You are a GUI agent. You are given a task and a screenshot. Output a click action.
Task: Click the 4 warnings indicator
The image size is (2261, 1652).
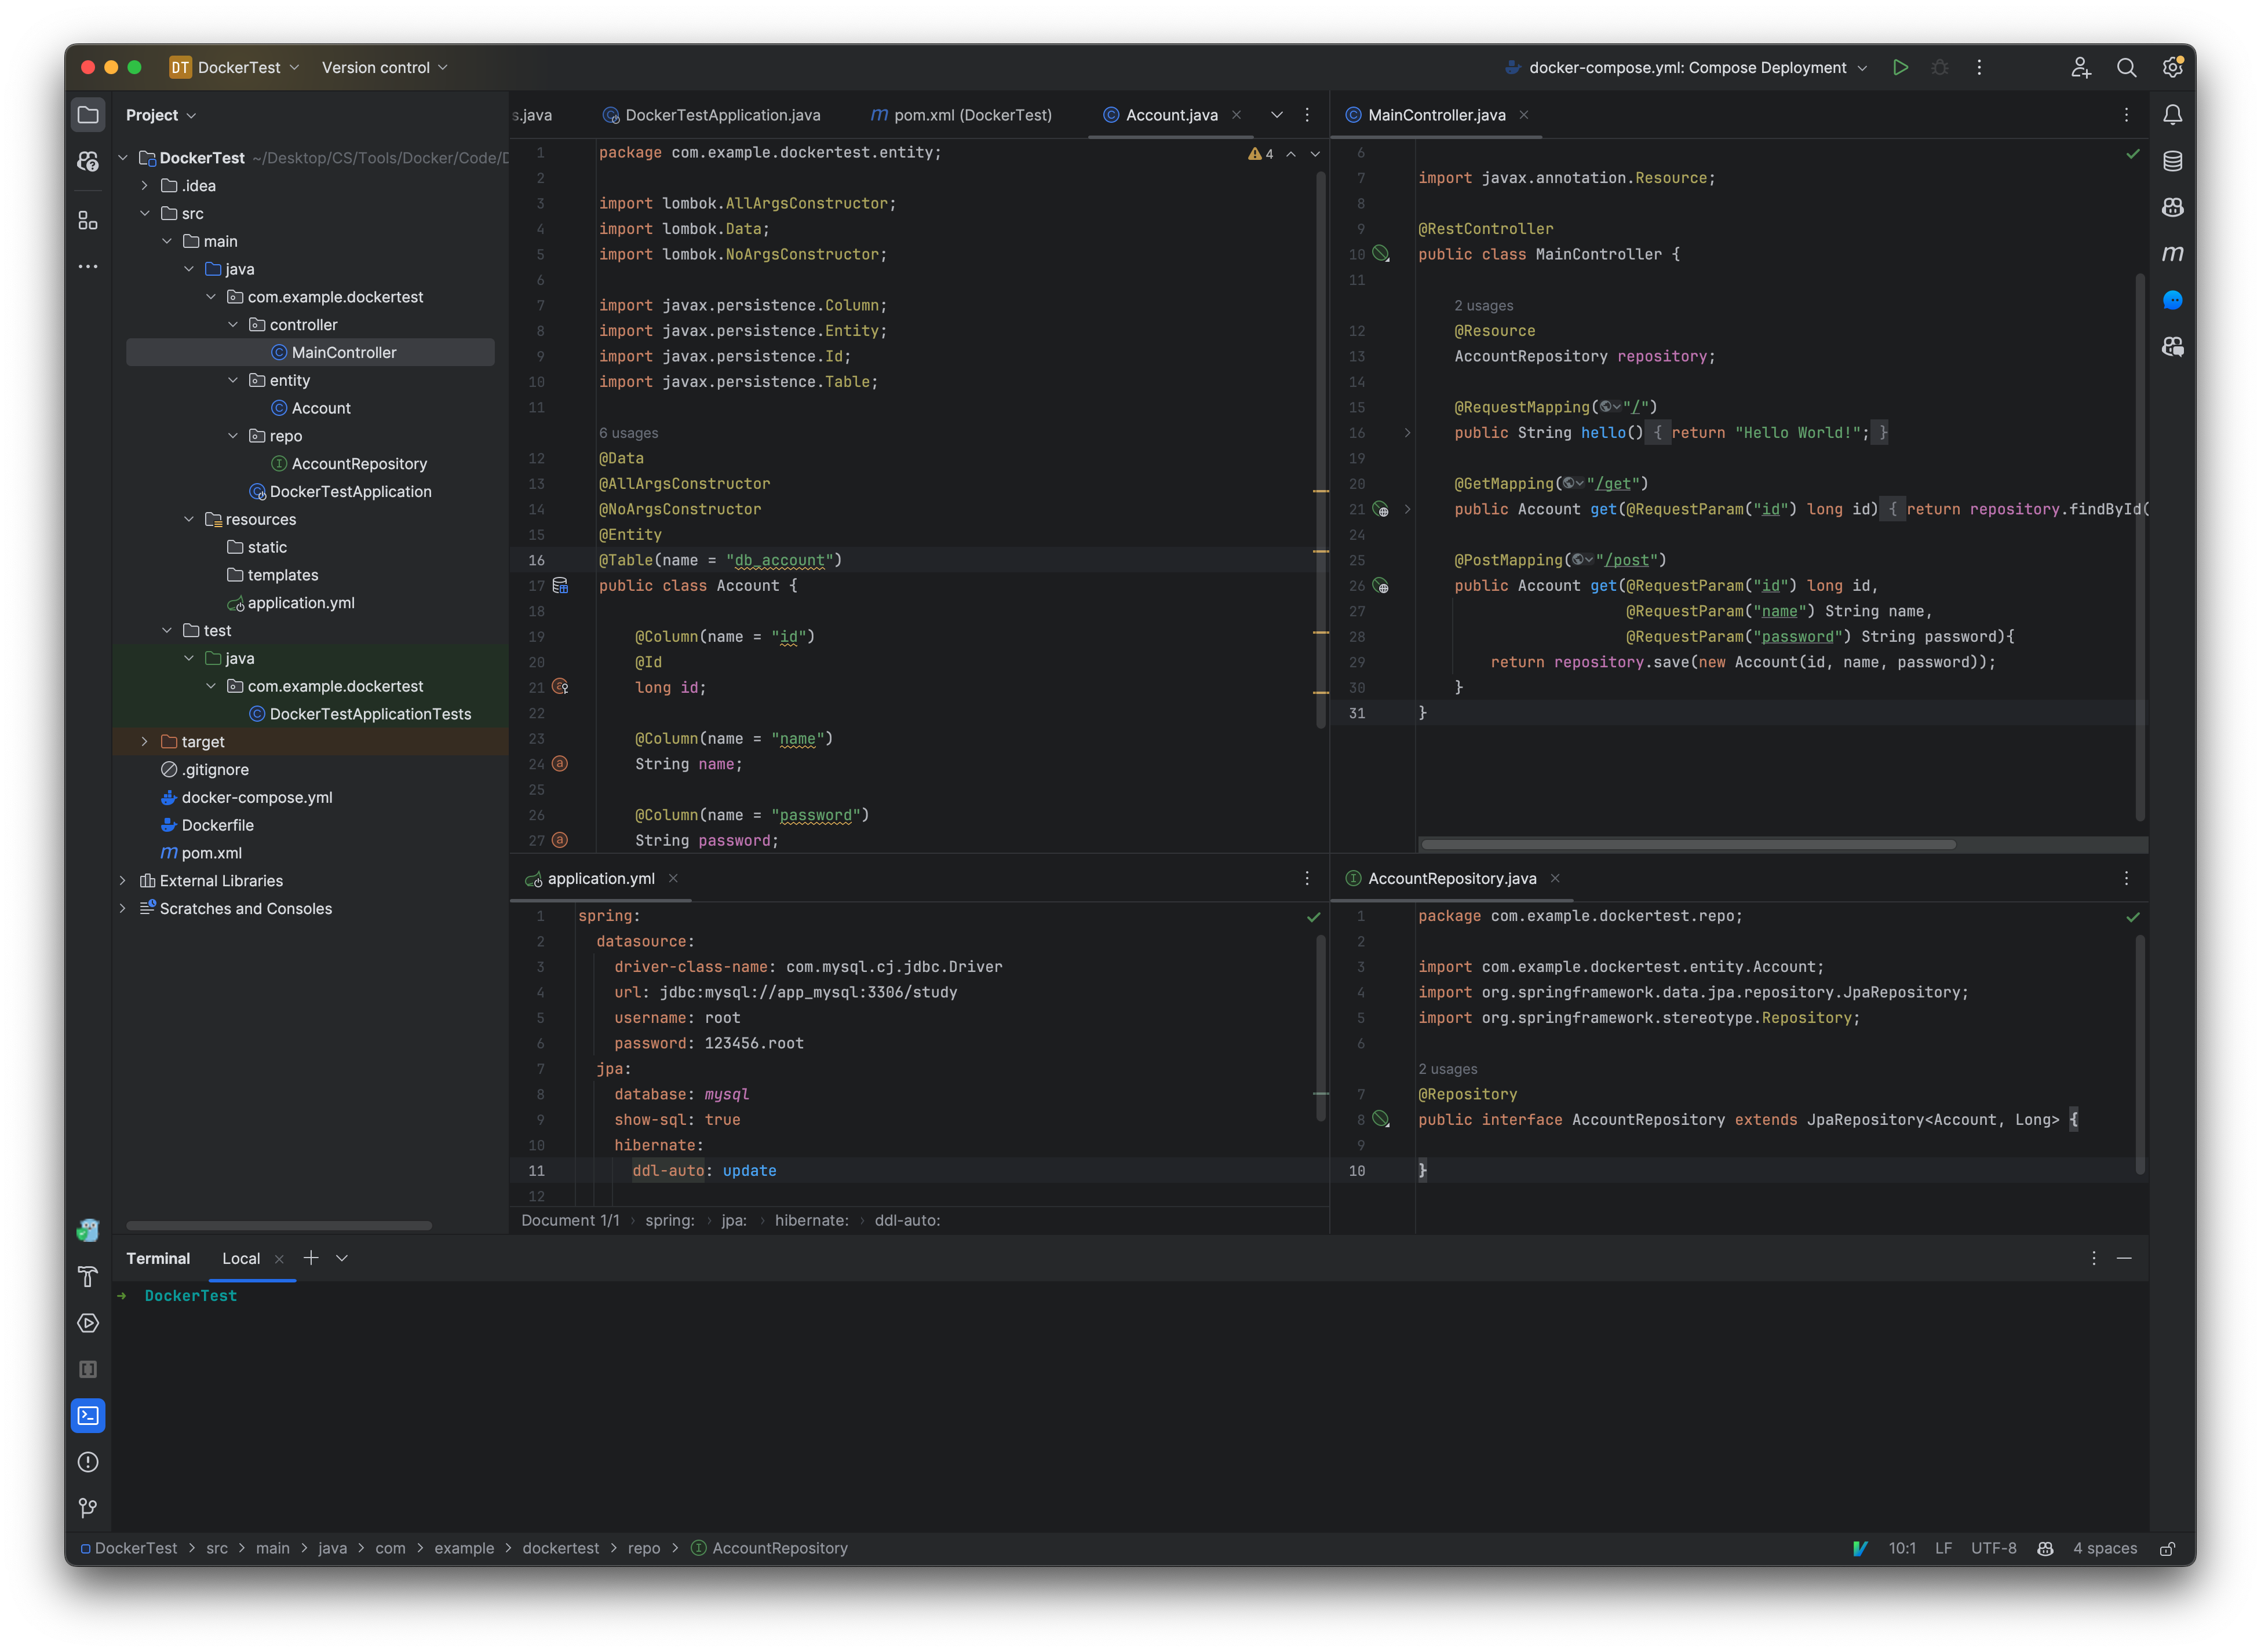click(1260, 154)
